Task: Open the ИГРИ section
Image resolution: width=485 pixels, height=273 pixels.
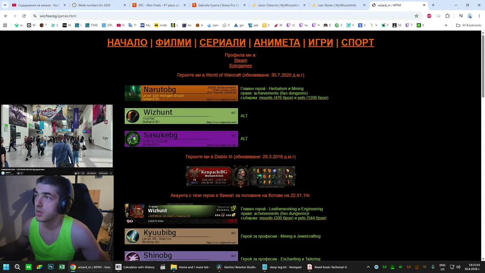Action: click(x=321, y=42)
